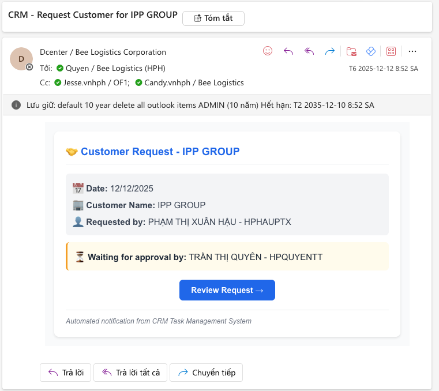Click the Requested by PHẠM THỊ XUÂN HẬU line
This screenshot has width=439, height=391.
pos(189,222)
